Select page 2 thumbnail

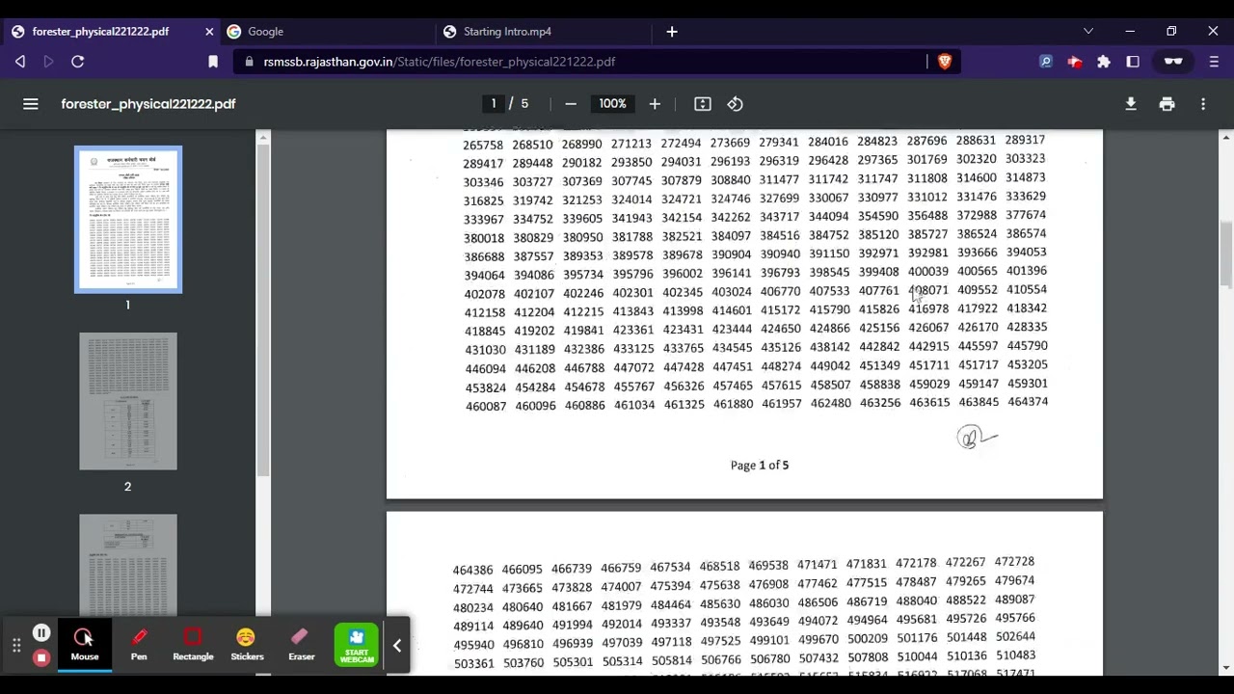(x=128, y=401)
